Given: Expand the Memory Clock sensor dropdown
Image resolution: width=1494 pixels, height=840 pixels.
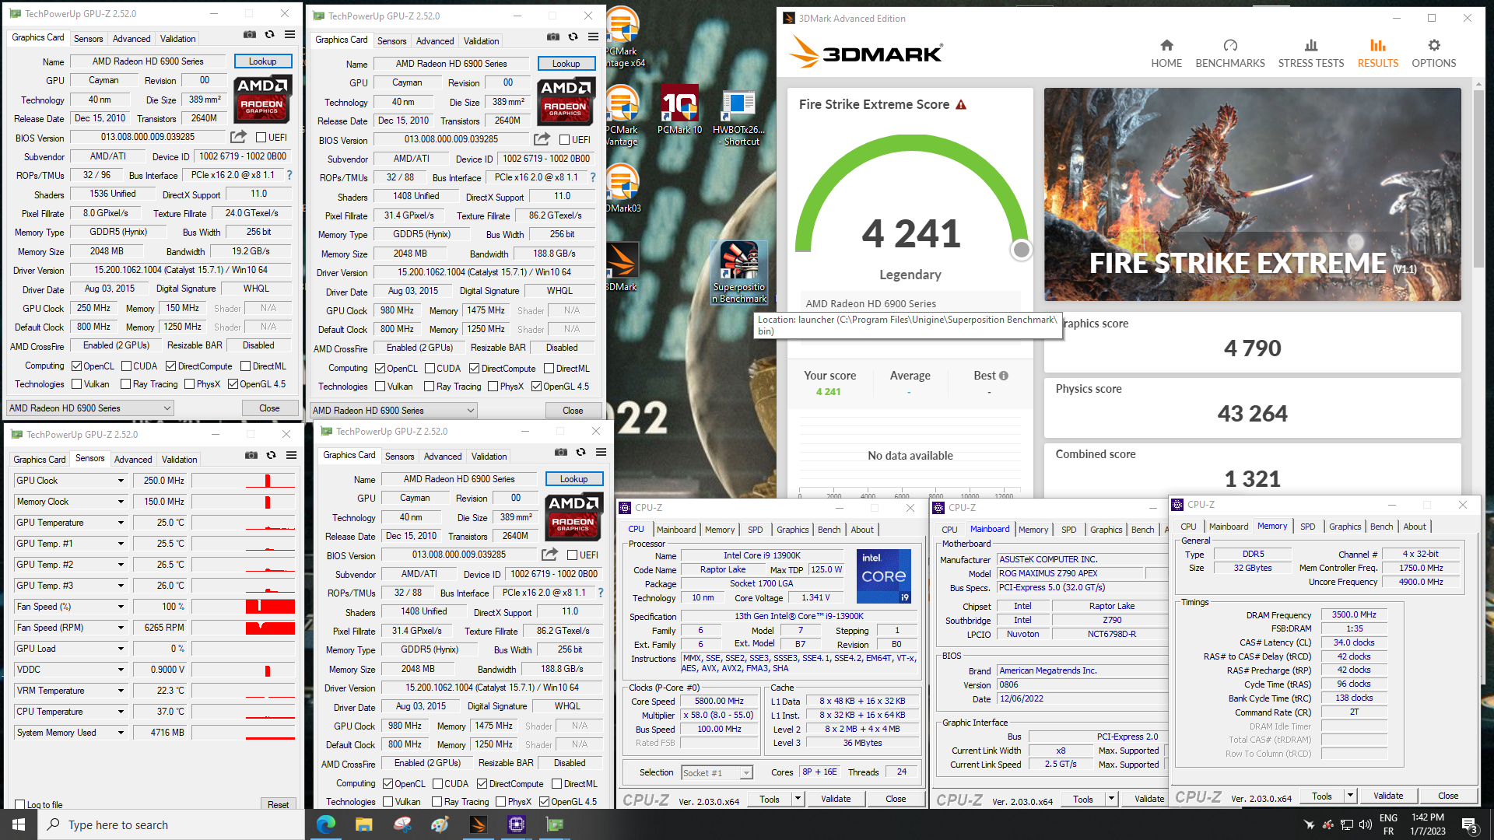Looking at the screenshot, I should (x=121, y=502).
